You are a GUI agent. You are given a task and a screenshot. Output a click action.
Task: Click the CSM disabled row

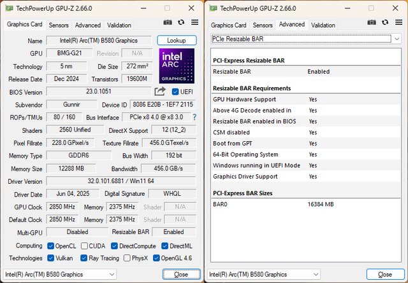tap(306, 132)
